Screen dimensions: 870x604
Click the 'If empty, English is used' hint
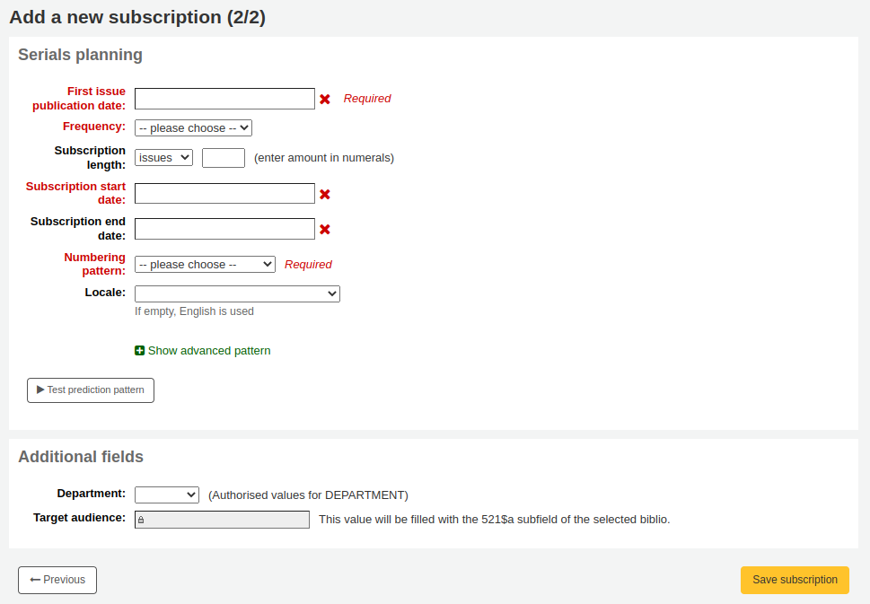pos(194,311)
